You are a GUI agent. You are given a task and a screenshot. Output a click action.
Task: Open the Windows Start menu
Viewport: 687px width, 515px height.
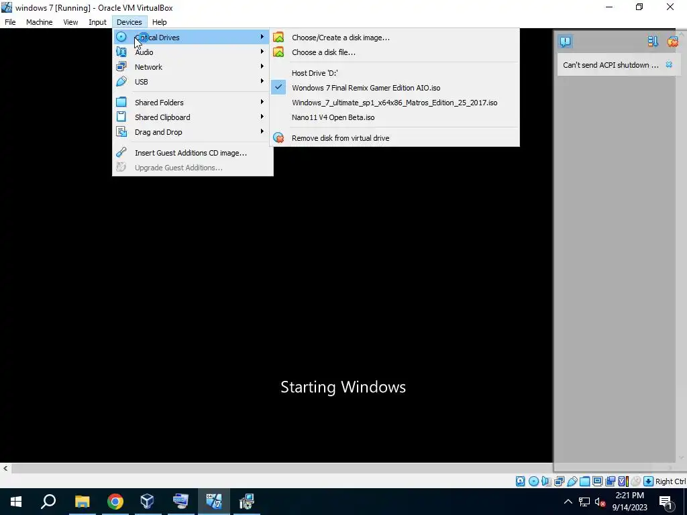point(16,502)
